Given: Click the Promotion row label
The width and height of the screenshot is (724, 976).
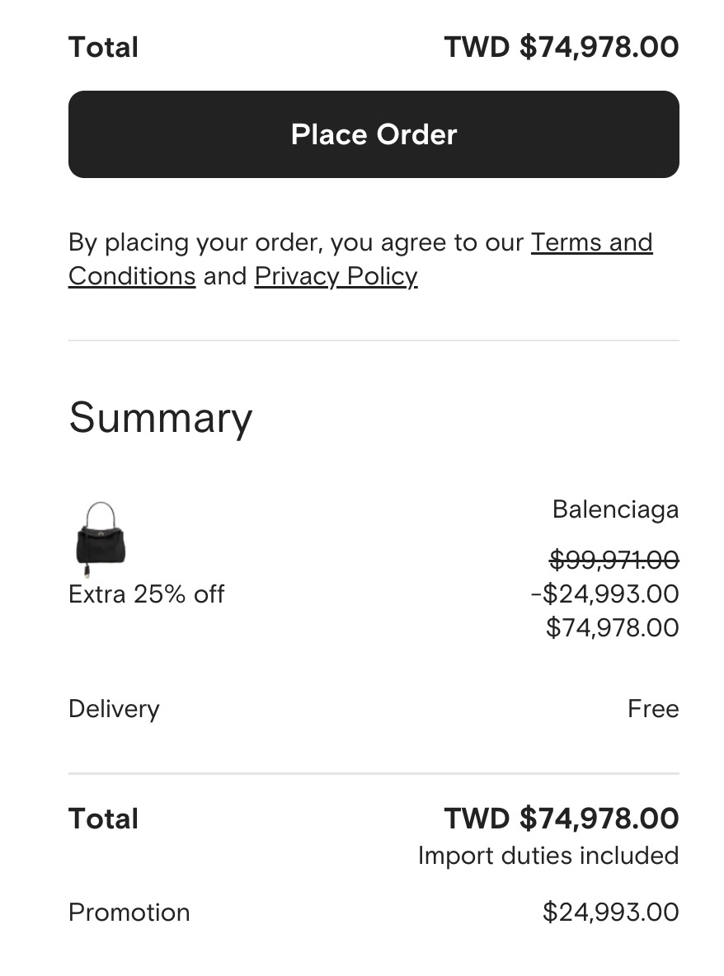Looking at the screenshot, I should tap(129, 913).
